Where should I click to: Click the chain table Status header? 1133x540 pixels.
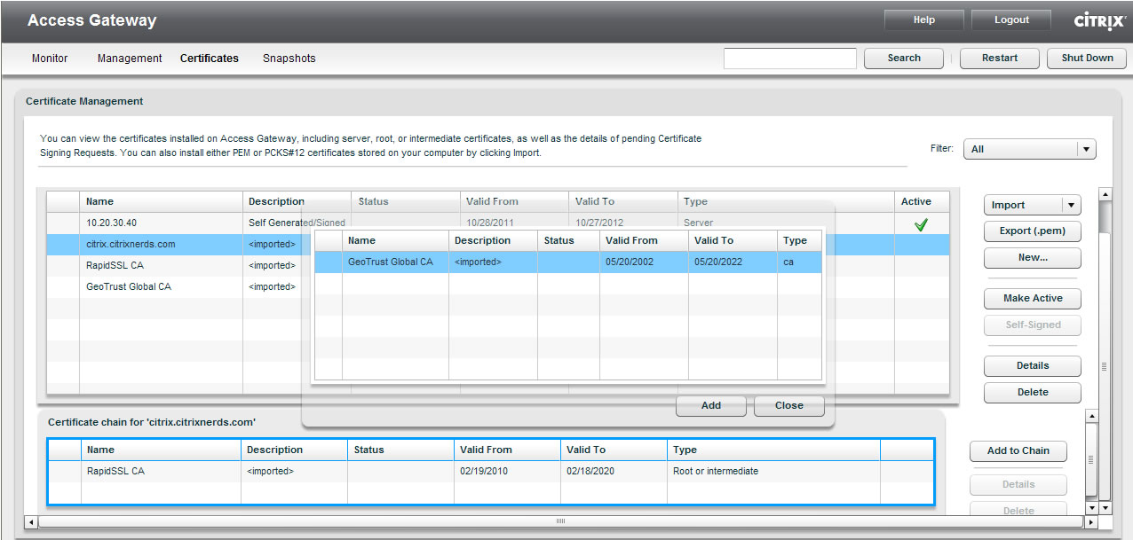coord(400,450)
